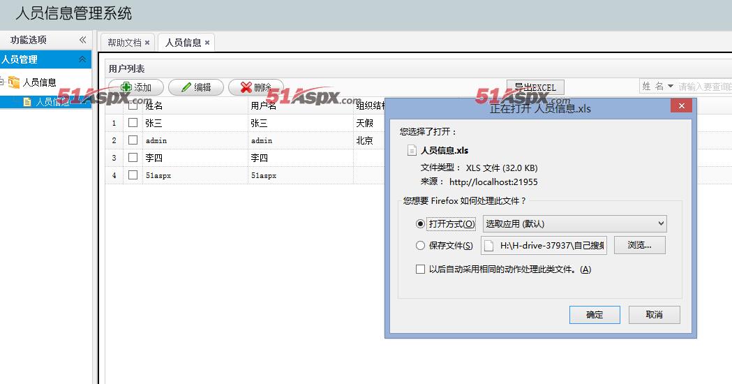Click the 浏览... browse button
Image resolution: width=732 pixels, height=384 pixels.
pyautogui.click(x=640, y=245)
